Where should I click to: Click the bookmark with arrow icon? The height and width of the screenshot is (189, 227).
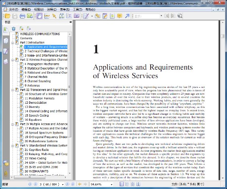[x=29, y=28]
